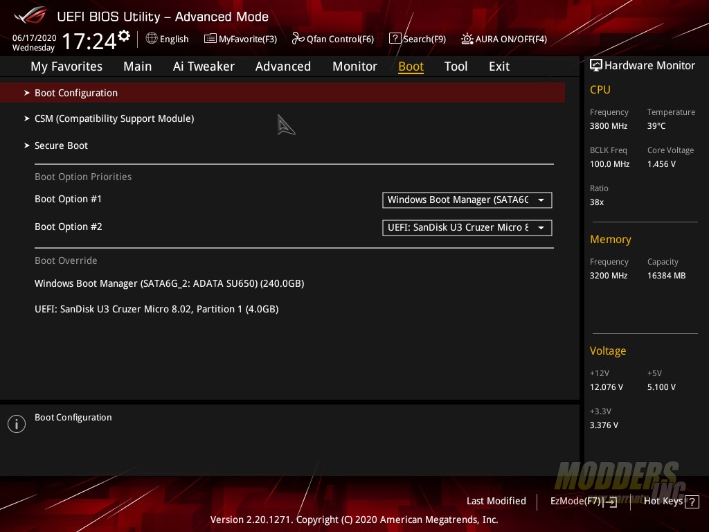Click CPU temperature value 39°C
Viewport: 709px width, 532px height.
[x=656, y=126]
